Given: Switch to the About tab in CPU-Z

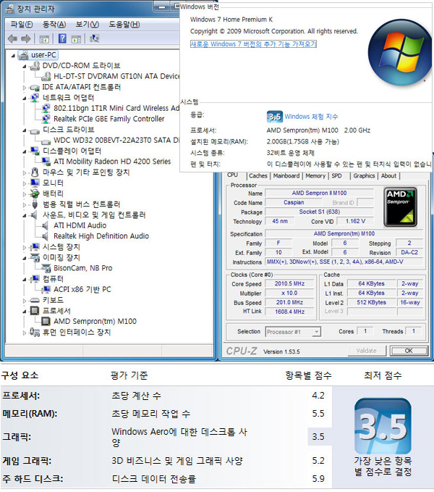Looking at the screenshot, I should 388,176.
